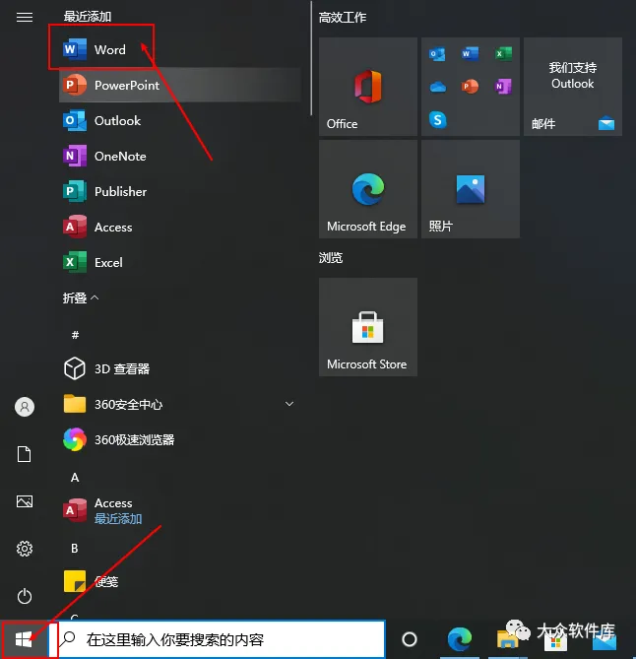Open the Microsoft Edge tile
Screen dimensions: 636x659
(368, 189)
